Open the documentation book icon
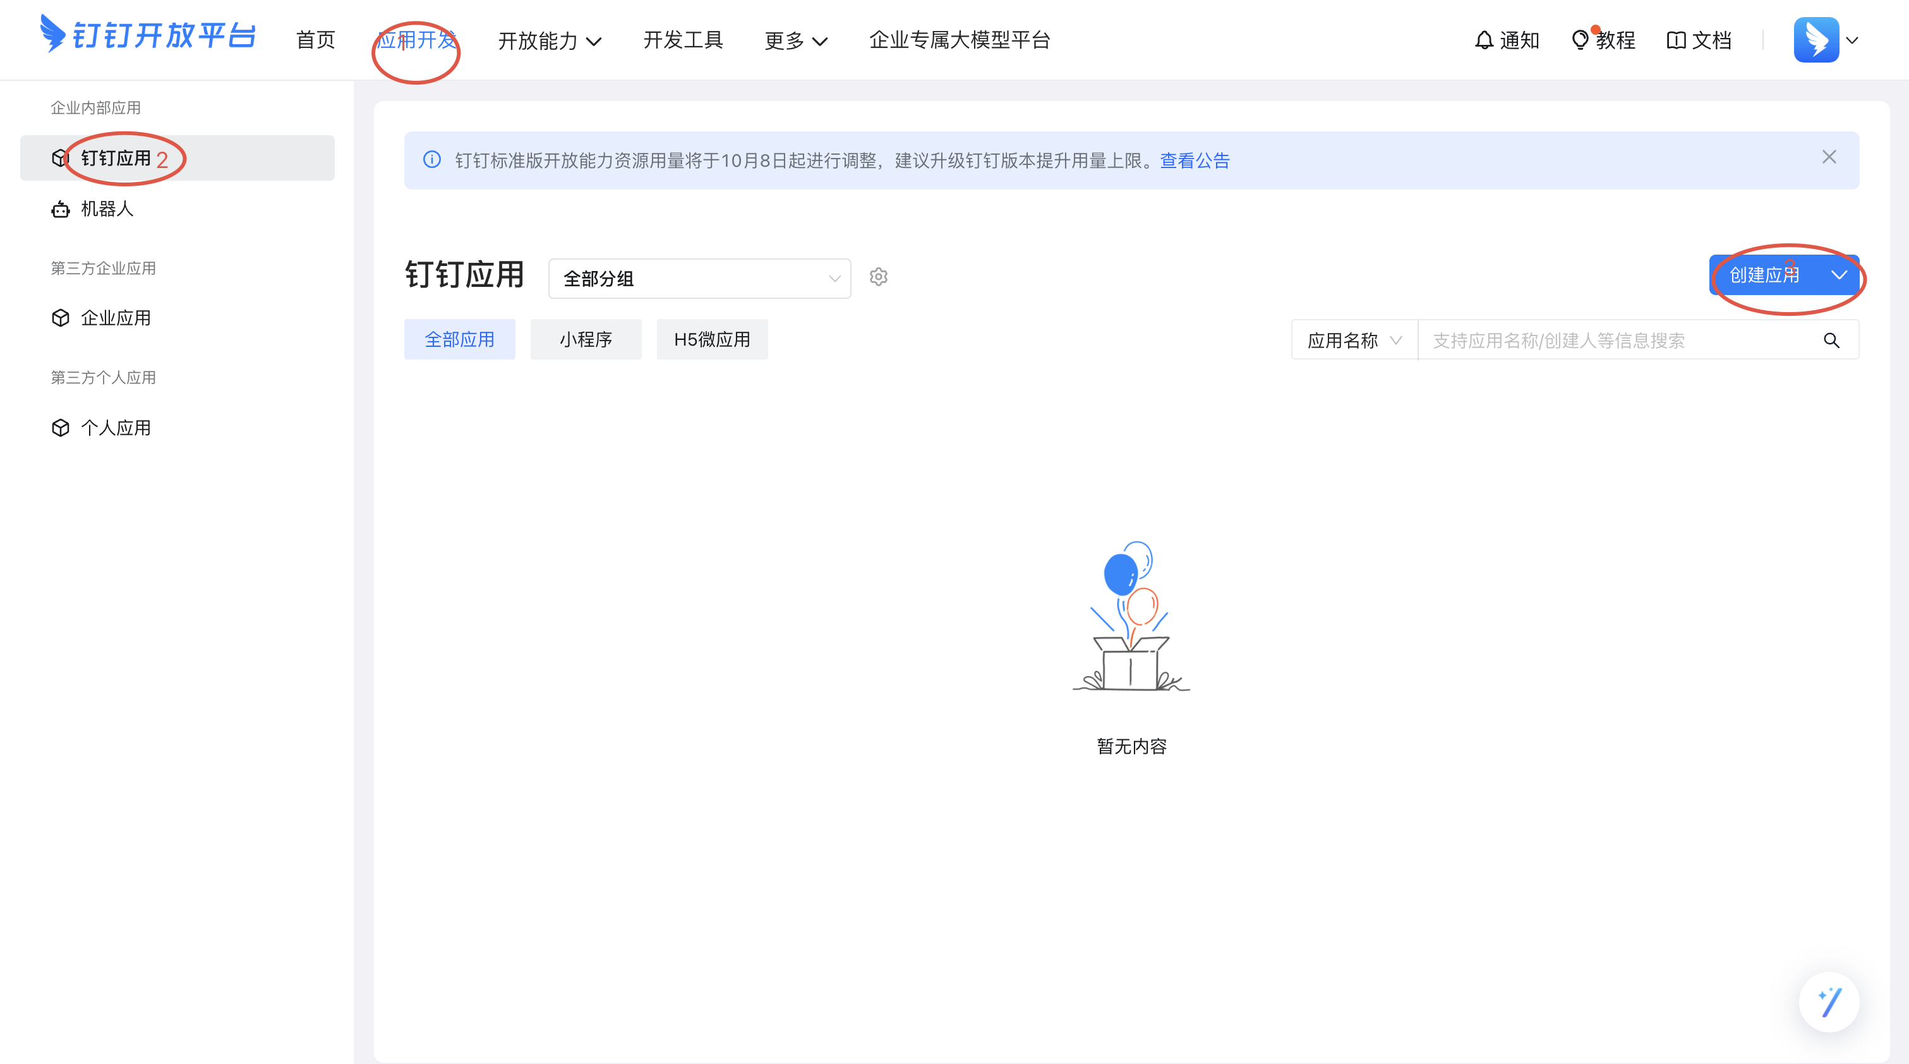 pyautogui.click(x=1675, y=40)
